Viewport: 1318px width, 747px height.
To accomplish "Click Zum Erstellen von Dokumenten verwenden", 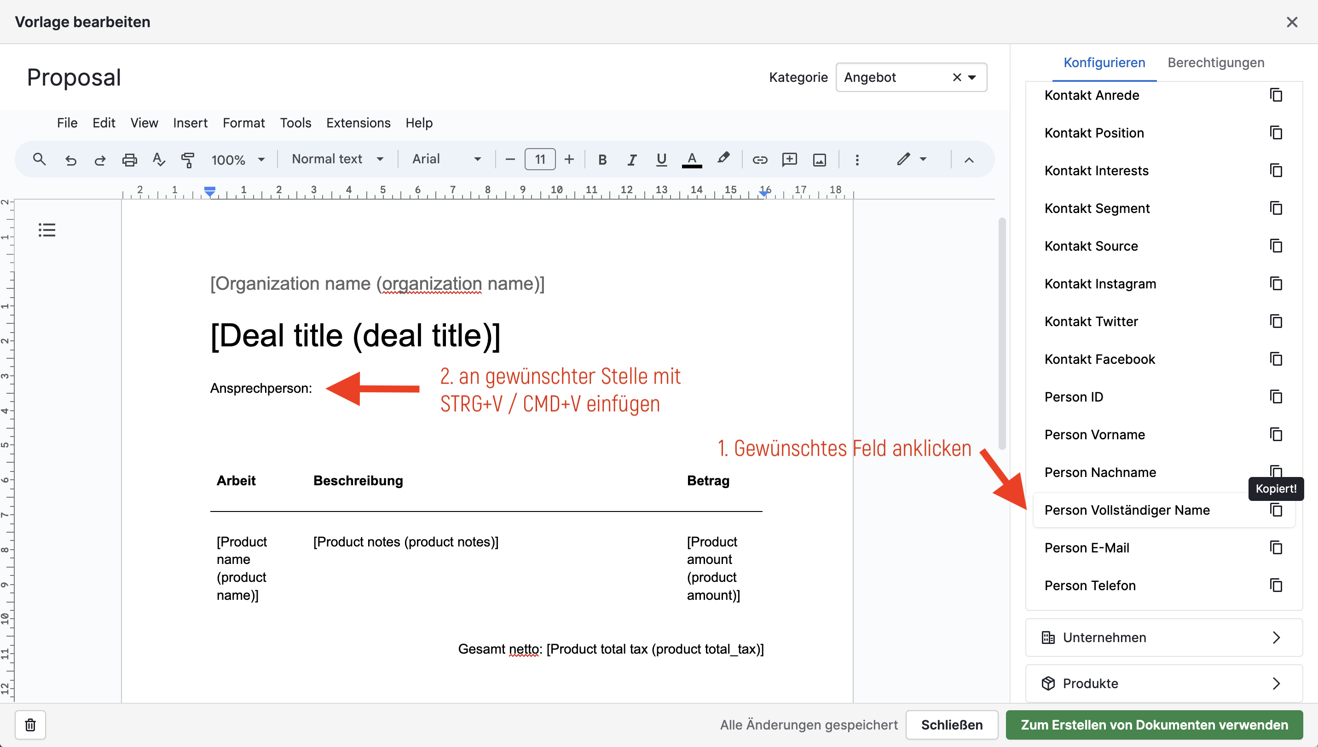I will point(1154,725).
